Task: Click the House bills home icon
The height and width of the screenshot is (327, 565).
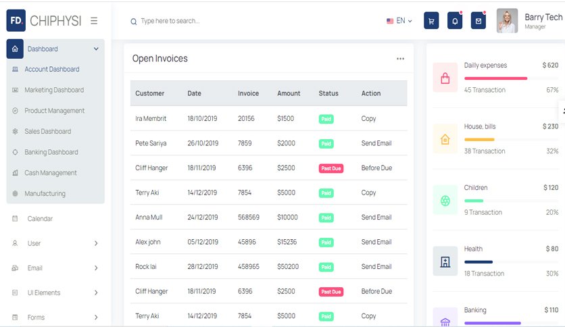Action: tap(445, 139)
